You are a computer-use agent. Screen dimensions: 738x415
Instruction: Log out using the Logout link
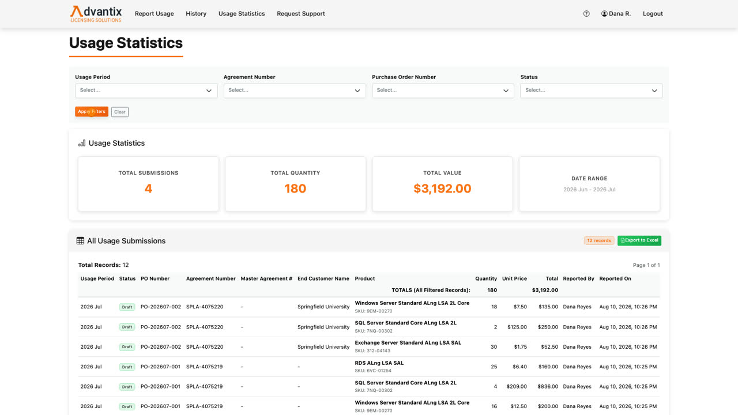[653, 14]
